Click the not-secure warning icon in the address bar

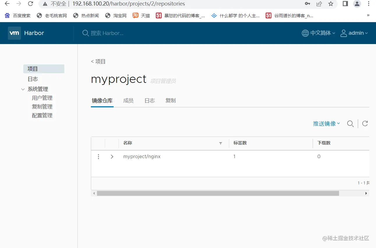coord(45,4)
